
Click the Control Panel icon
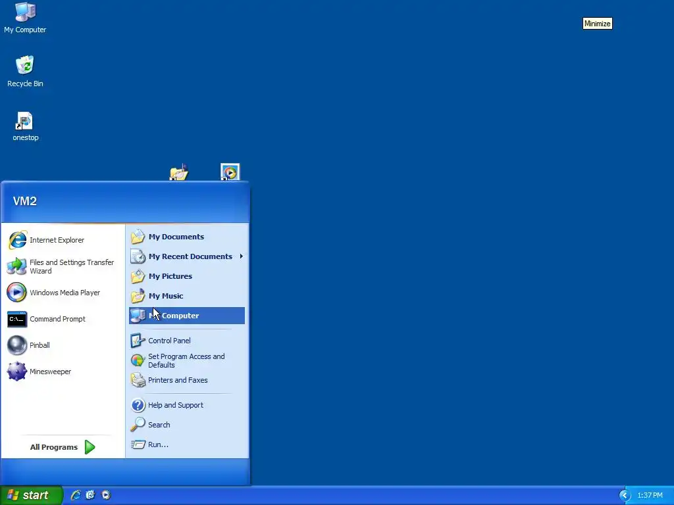coord(138,341)
